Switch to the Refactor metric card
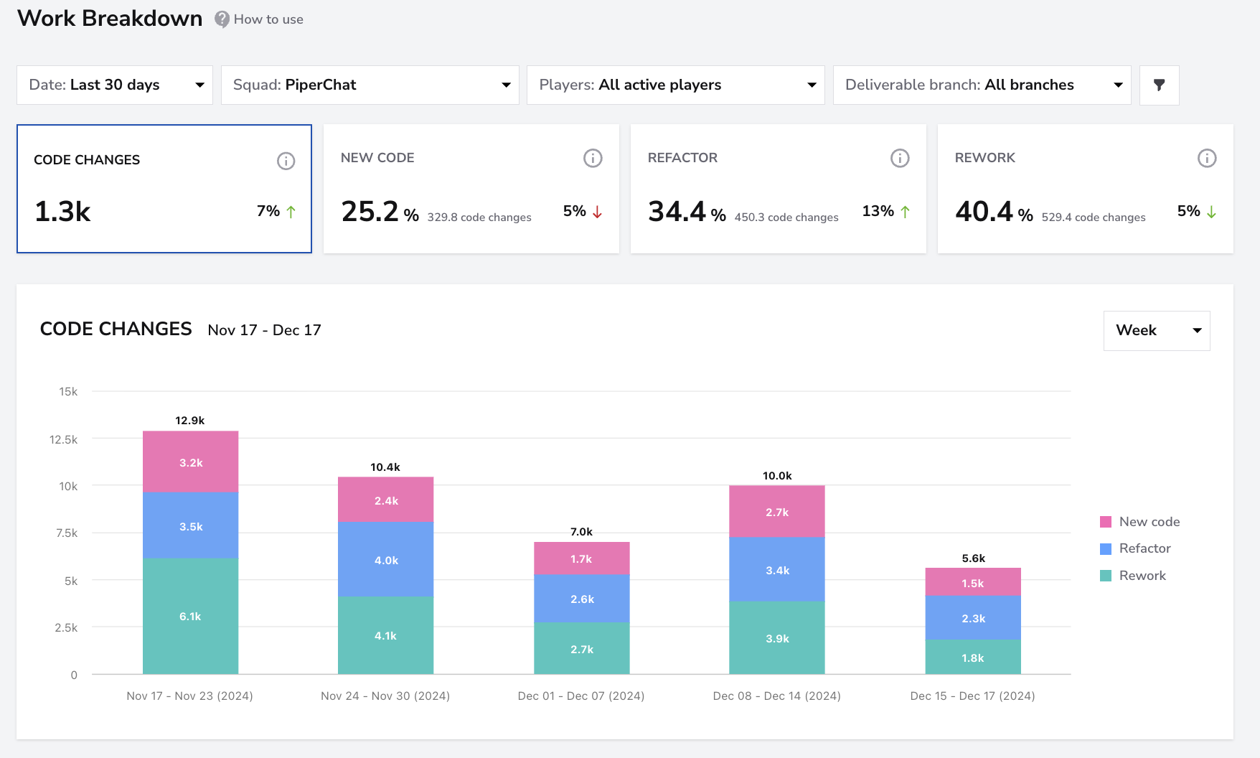Viewport: 1260px width, 758px height. (x=779, y=189)
